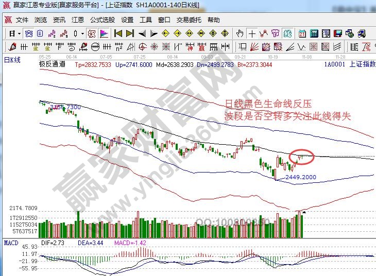Screen dimensions: 376x276
Task: Expand the candlestick chart type dropdown arrow
Action: click(82, 33)
